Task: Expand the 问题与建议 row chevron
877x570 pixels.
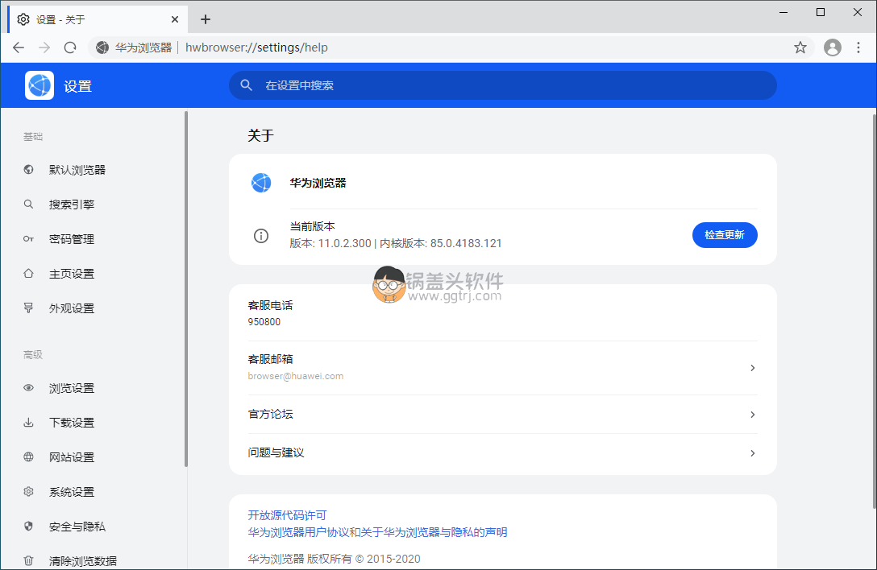Action: [752, 453]
